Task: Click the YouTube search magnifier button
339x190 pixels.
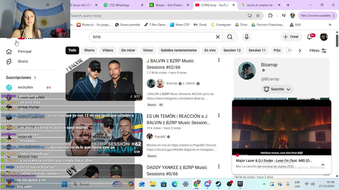Action: pos(230,37)
